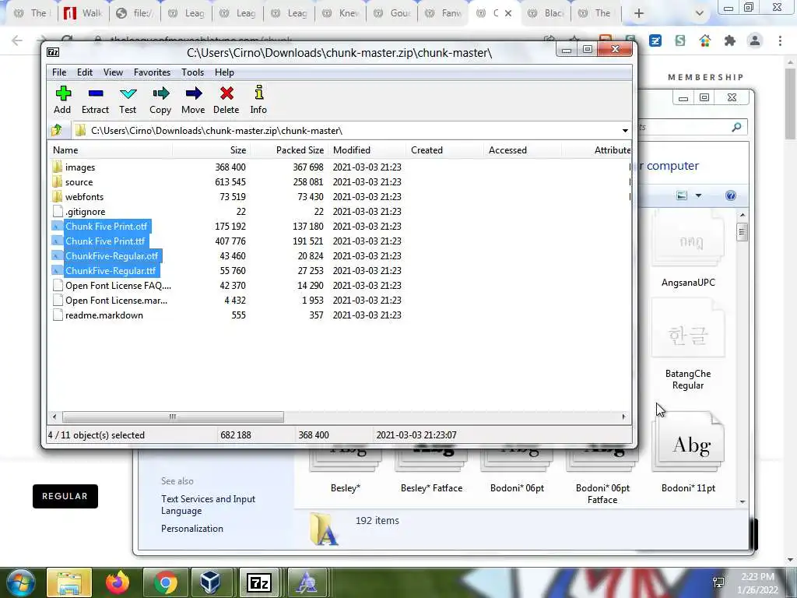Select the Besley* Fatface font
The width and height of the screenshot is (797, 598).
coord(431,470)
